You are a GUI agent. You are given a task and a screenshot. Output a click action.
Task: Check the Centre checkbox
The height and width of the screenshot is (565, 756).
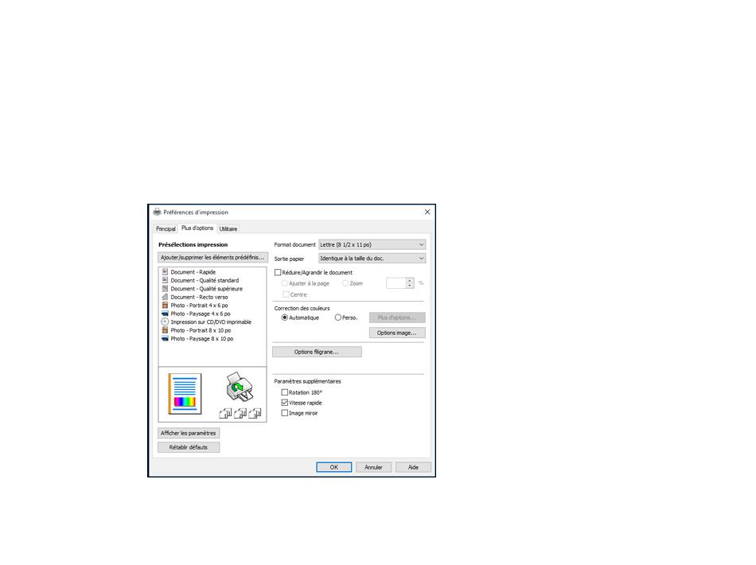coord(286,294)
